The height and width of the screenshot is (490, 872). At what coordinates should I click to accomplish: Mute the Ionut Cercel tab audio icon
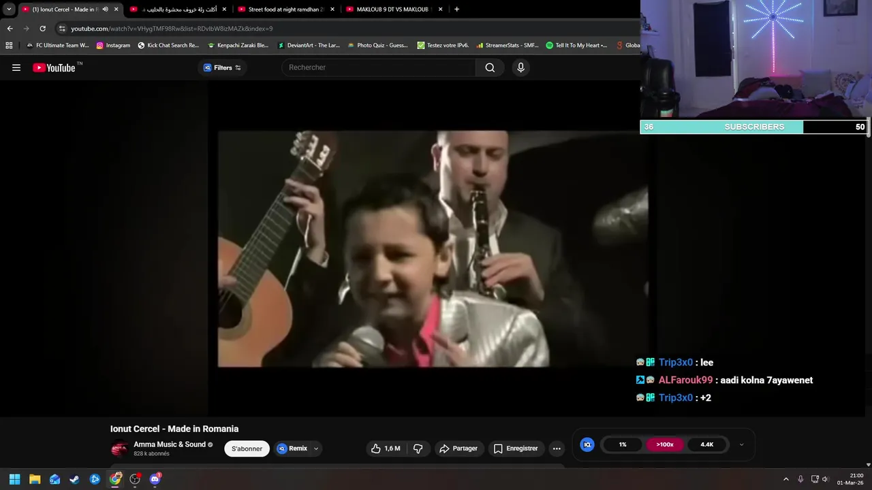pos(105,10)
